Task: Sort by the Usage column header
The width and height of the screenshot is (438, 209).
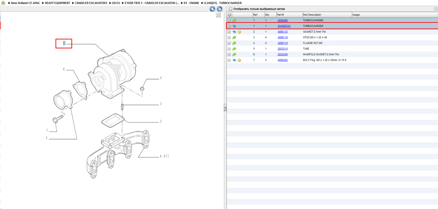Action: click(x=395, y=15)
